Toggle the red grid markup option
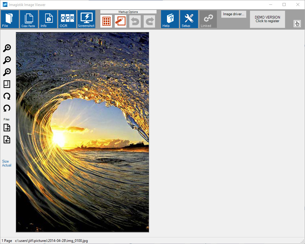Viewport: 305px width, 244px height. (106, 21)
